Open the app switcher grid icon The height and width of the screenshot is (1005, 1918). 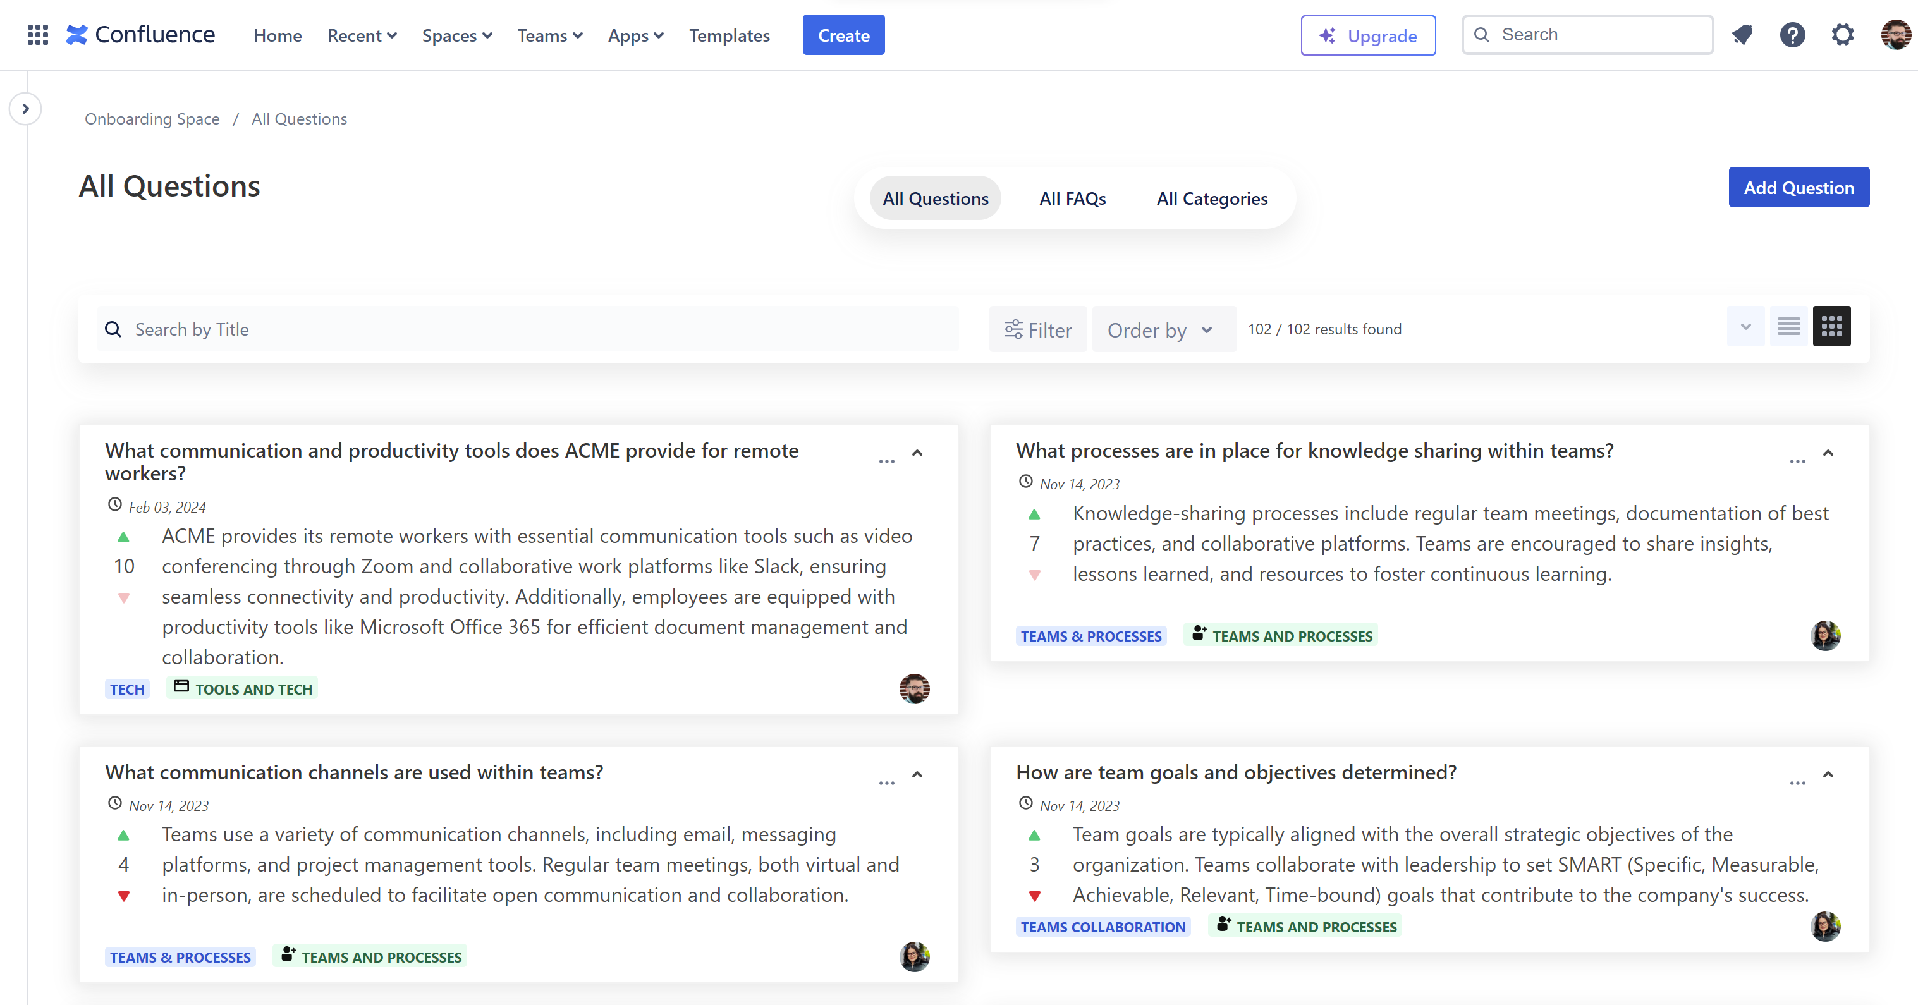click(x=37, y=34)
